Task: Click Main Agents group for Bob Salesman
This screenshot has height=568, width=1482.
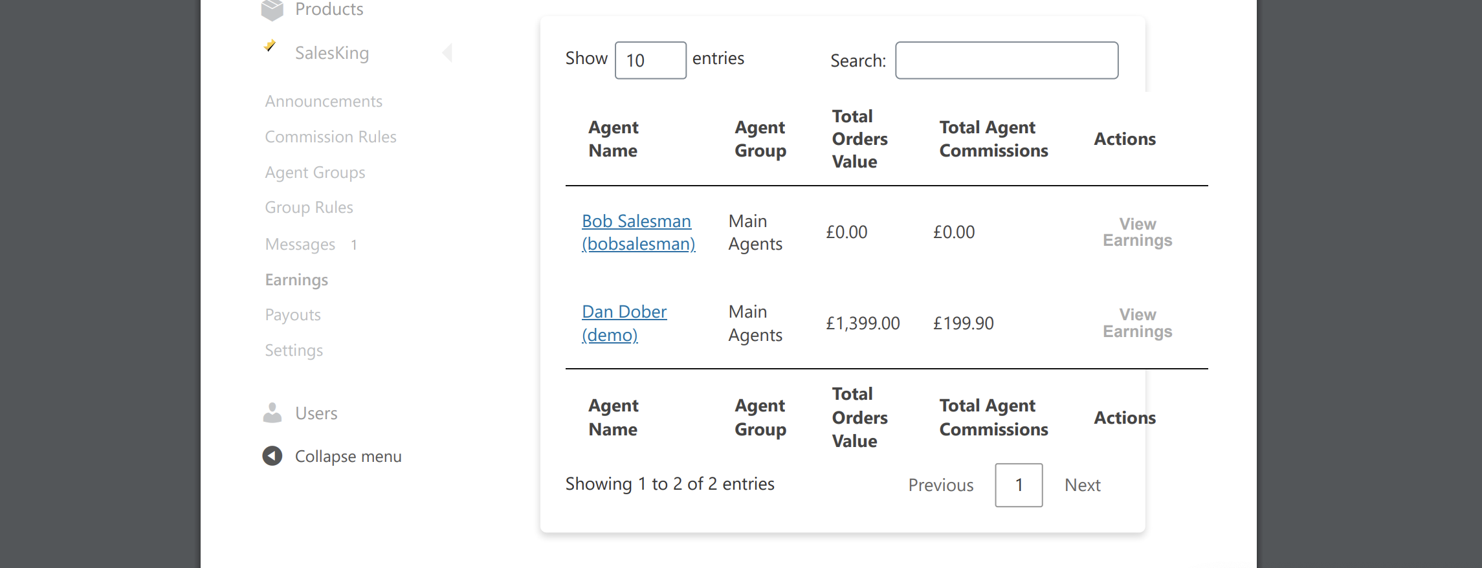Action: (755, 233)
